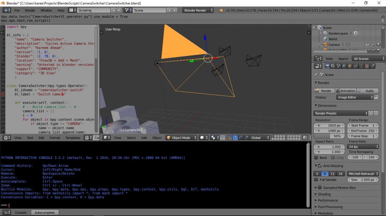Open the Display Image Editor dropdown
The image size is (386, 216).
pos(355,97)
